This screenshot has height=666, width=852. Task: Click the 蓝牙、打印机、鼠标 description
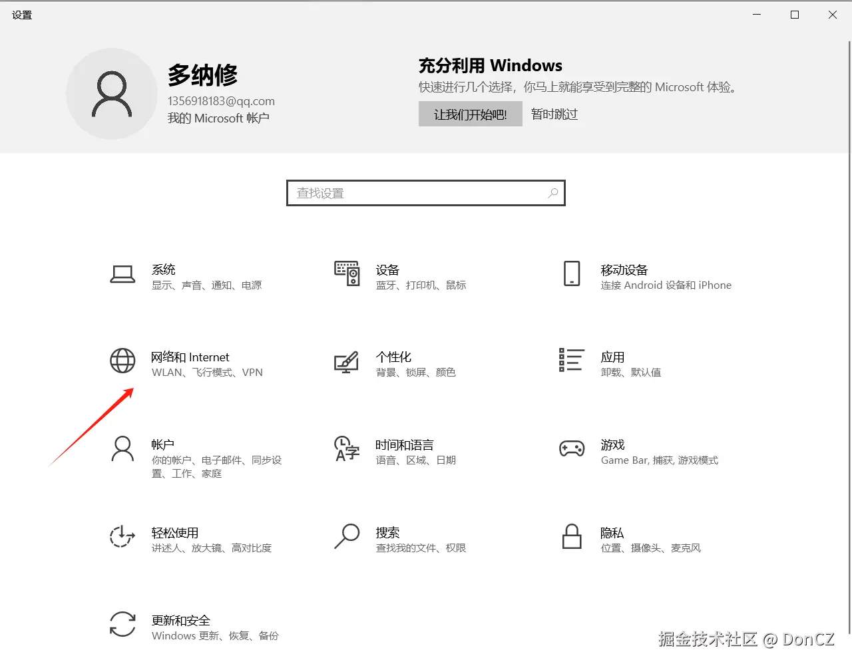(x=421, y=285)
